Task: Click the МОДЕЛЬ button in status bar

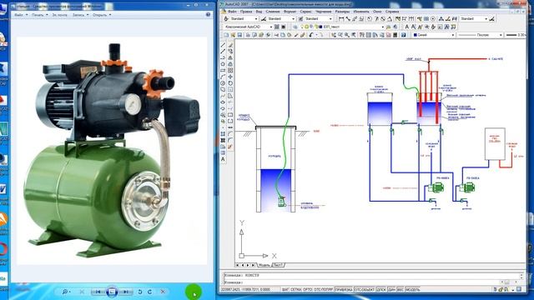Action: tap(413, 289)
